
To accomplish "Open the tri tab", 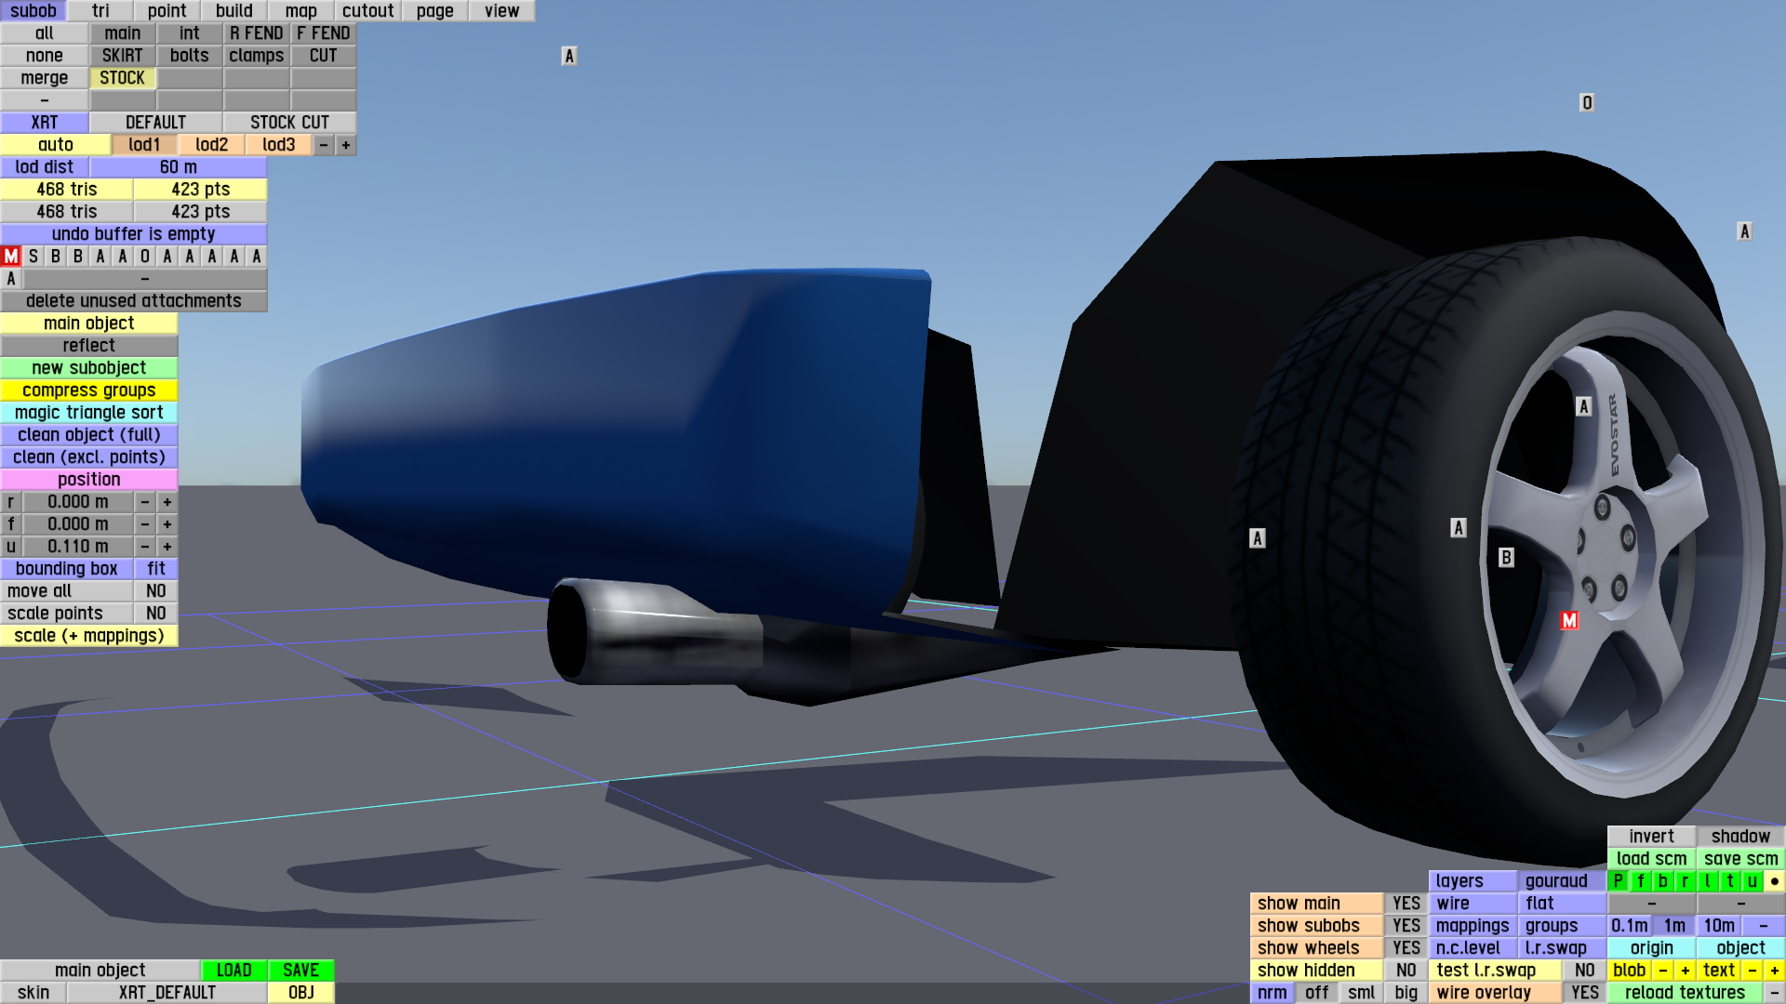I will pyautogui.click(x=100, y=11).
